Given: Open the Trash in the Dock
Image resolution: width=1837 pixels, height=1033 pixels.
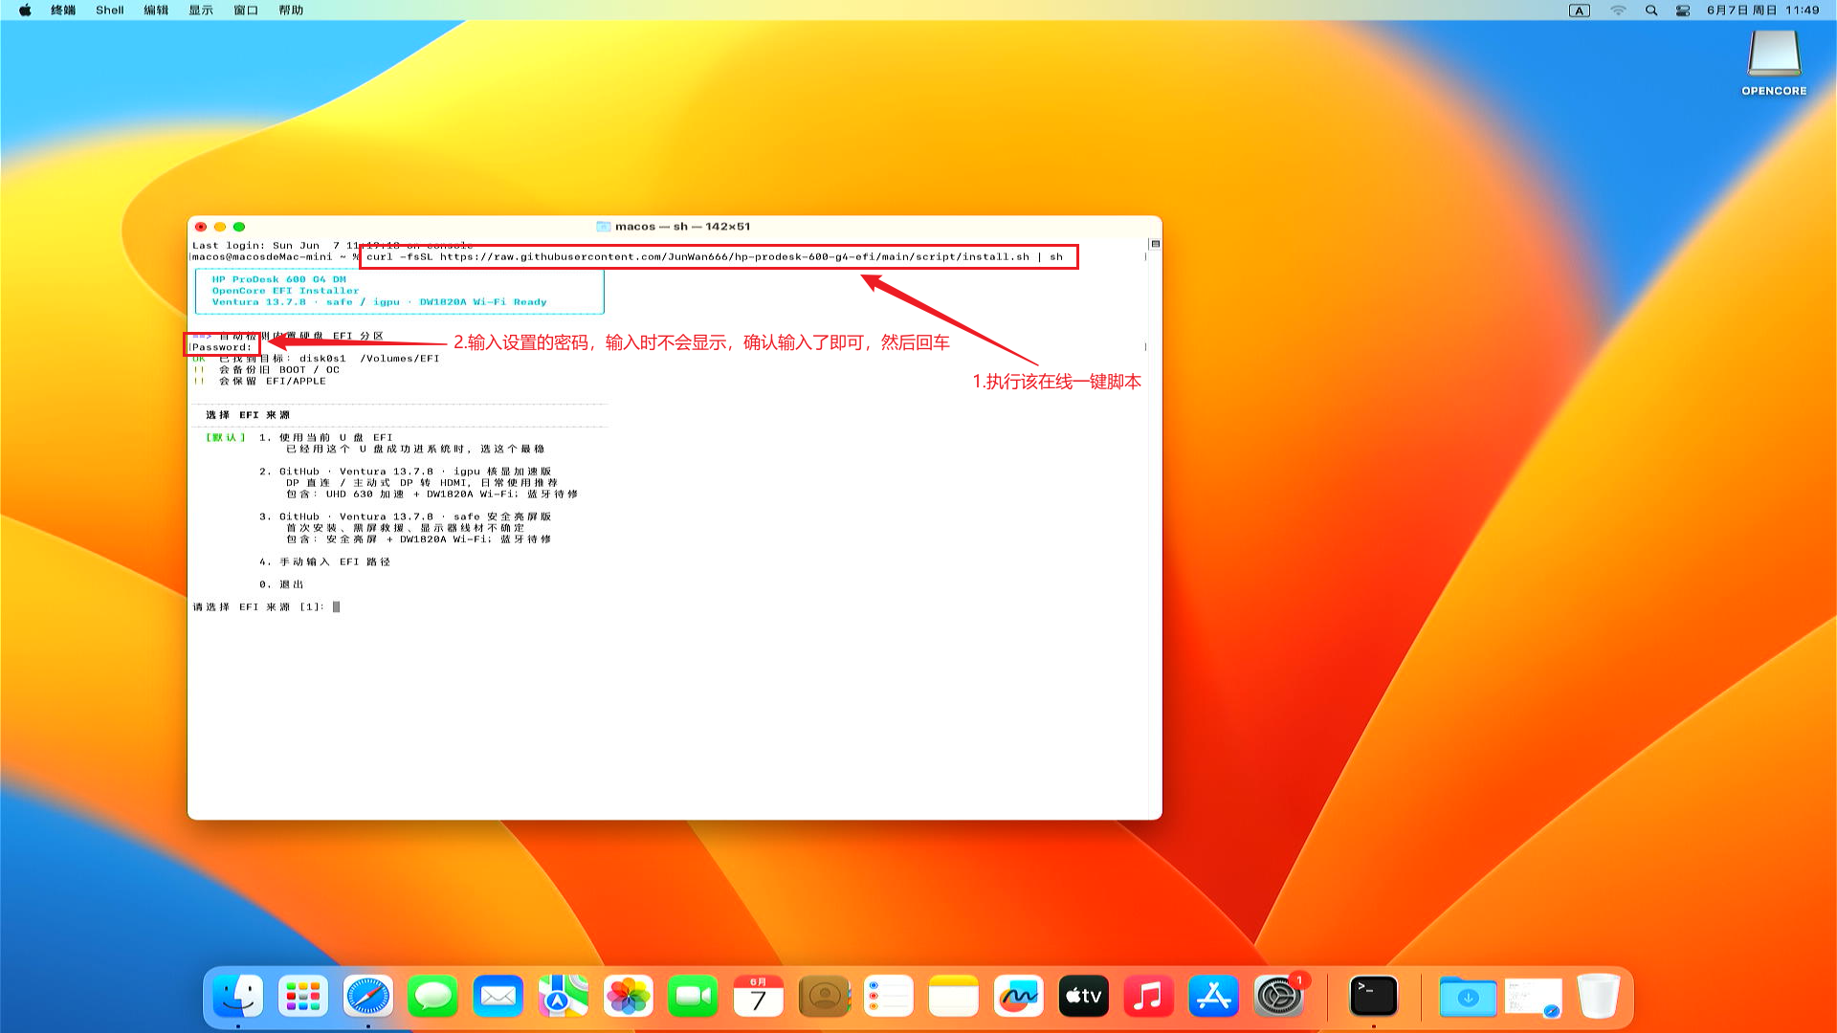Looking at the screenshot, I should point(1598,997).
